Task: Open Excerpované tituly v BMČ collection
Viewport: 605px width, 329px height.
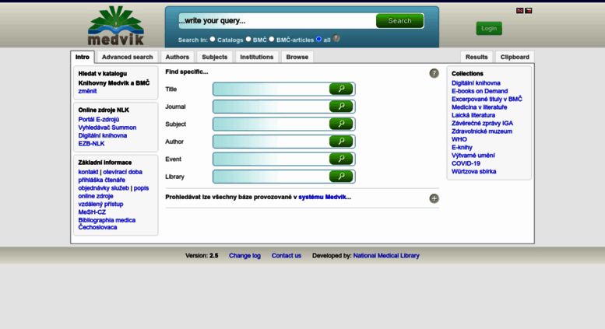Action: pyautogui.click(x=487, y=99)
